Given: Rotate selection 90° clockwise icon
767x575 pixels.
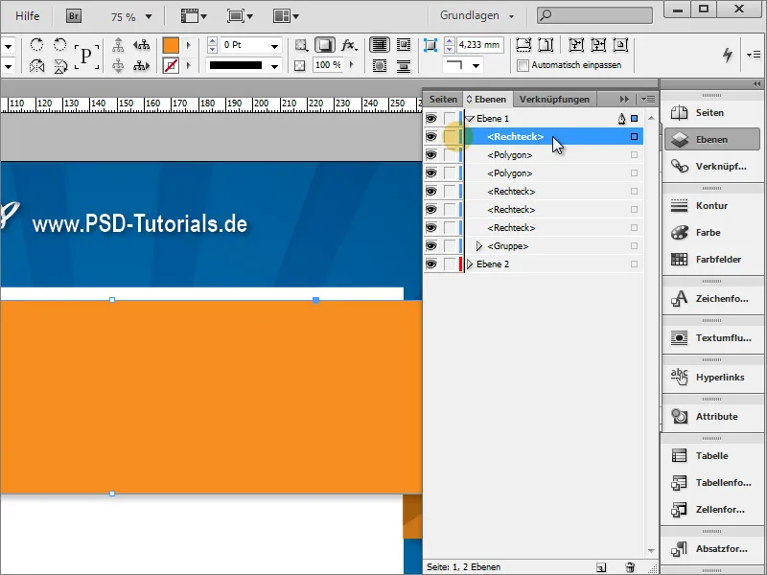Looking at the screenshot, I should 36,45.
